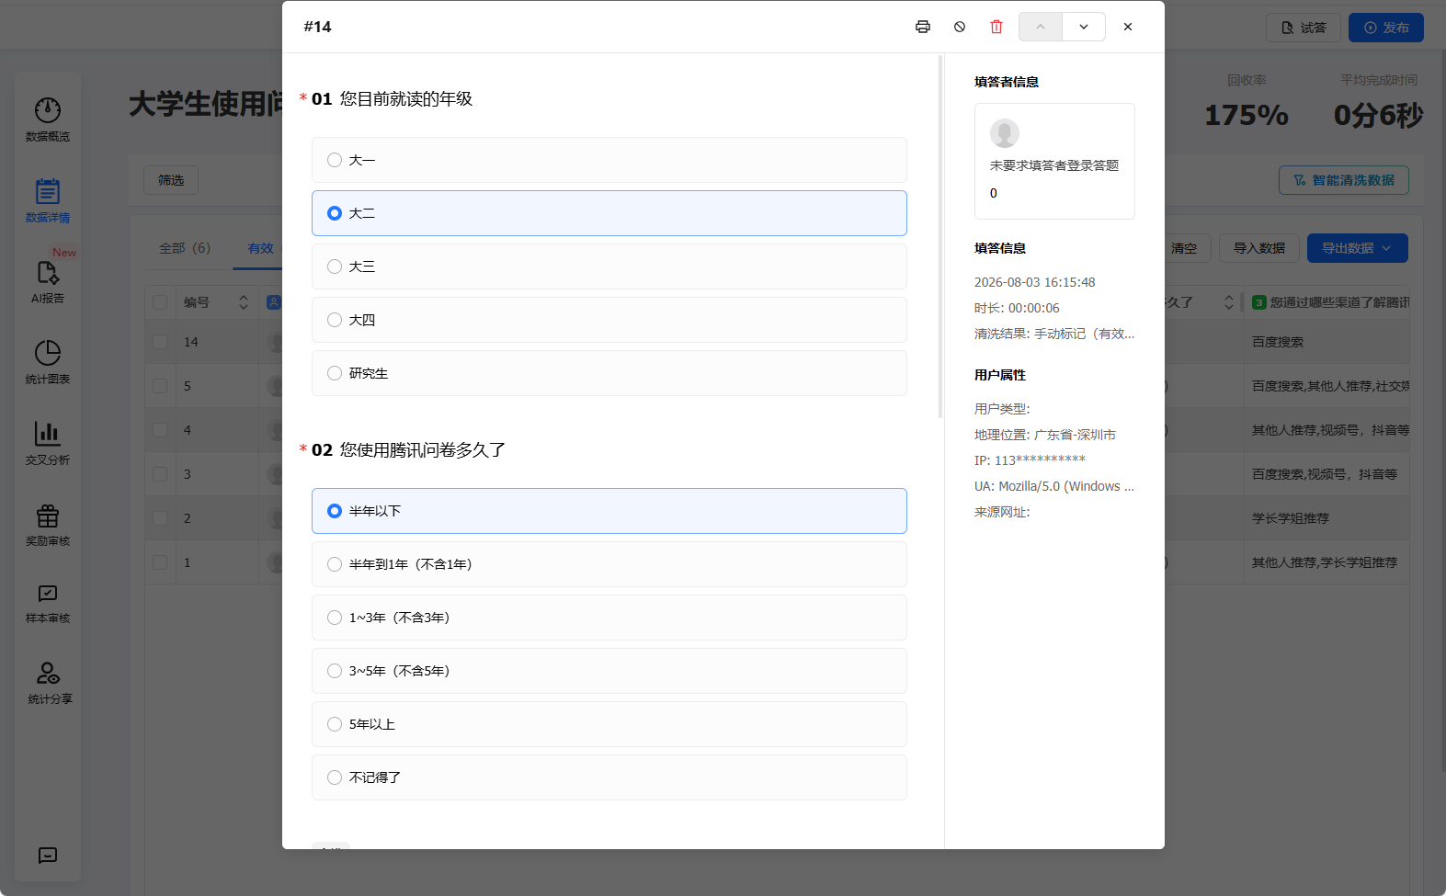Open AI报告 in the left sidebar
The width and height of the screenshot is (1446, 896).
pyautogui.click(x=48, y=281)
